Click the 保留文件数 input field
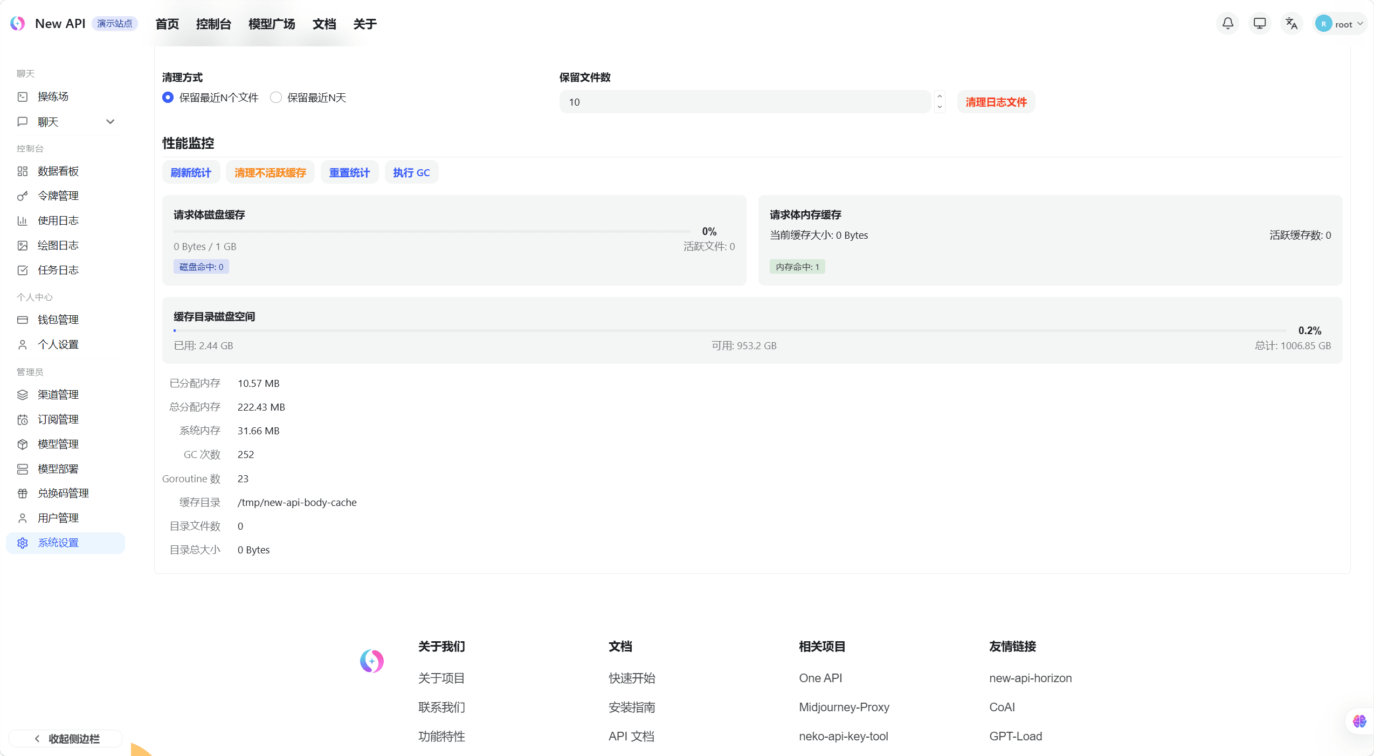1374x756 pixels. (x=744, y=102)
